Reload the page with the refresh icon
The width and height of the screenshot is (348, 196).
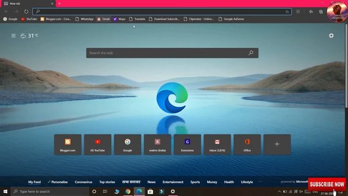point(26,11)
